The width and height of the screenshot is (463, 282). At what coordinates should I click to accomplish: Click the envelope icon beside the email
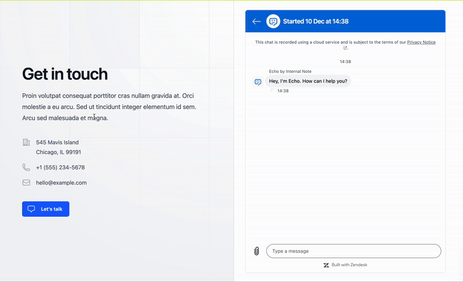pos(26,183)
